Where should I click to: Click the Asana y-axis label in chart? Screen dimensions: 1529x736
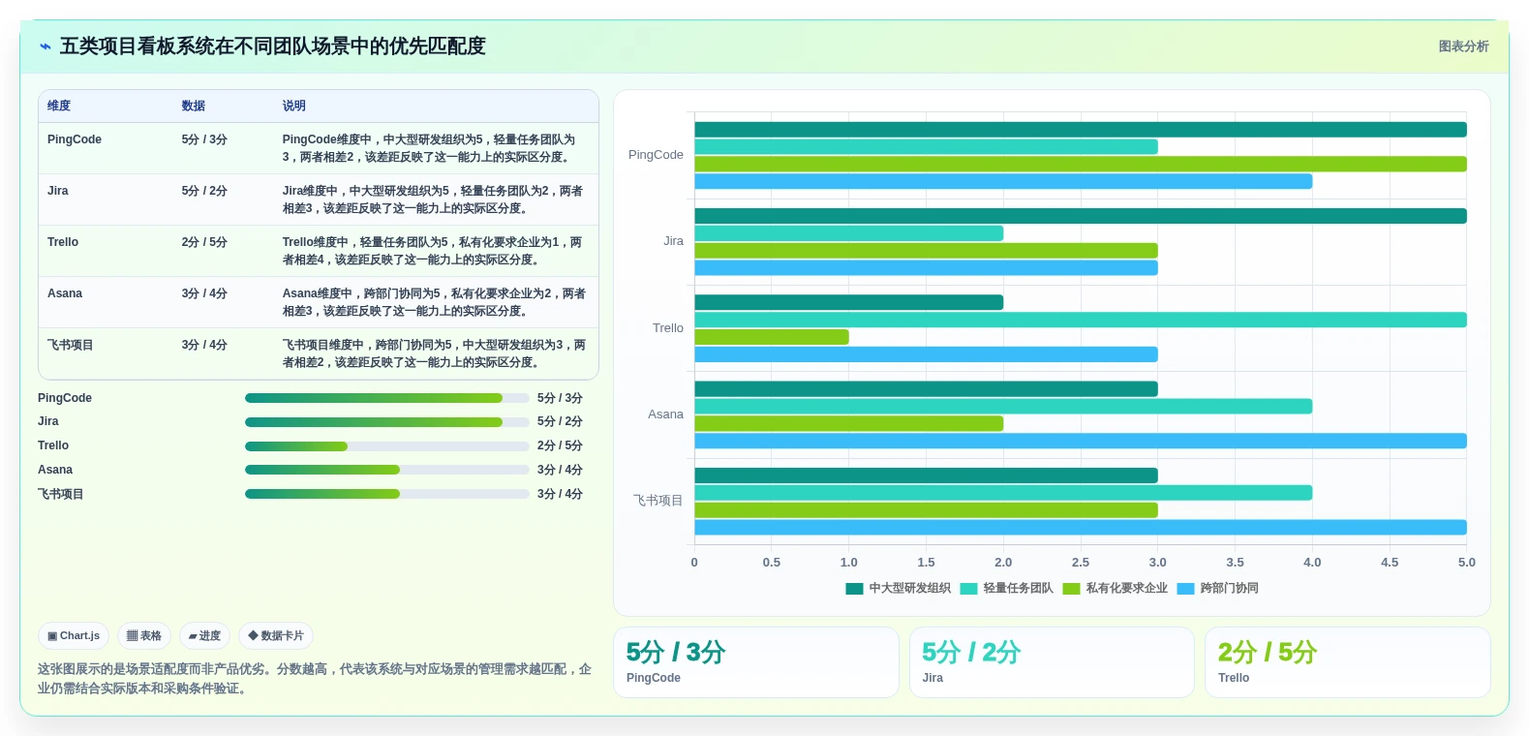coord(665,414)
